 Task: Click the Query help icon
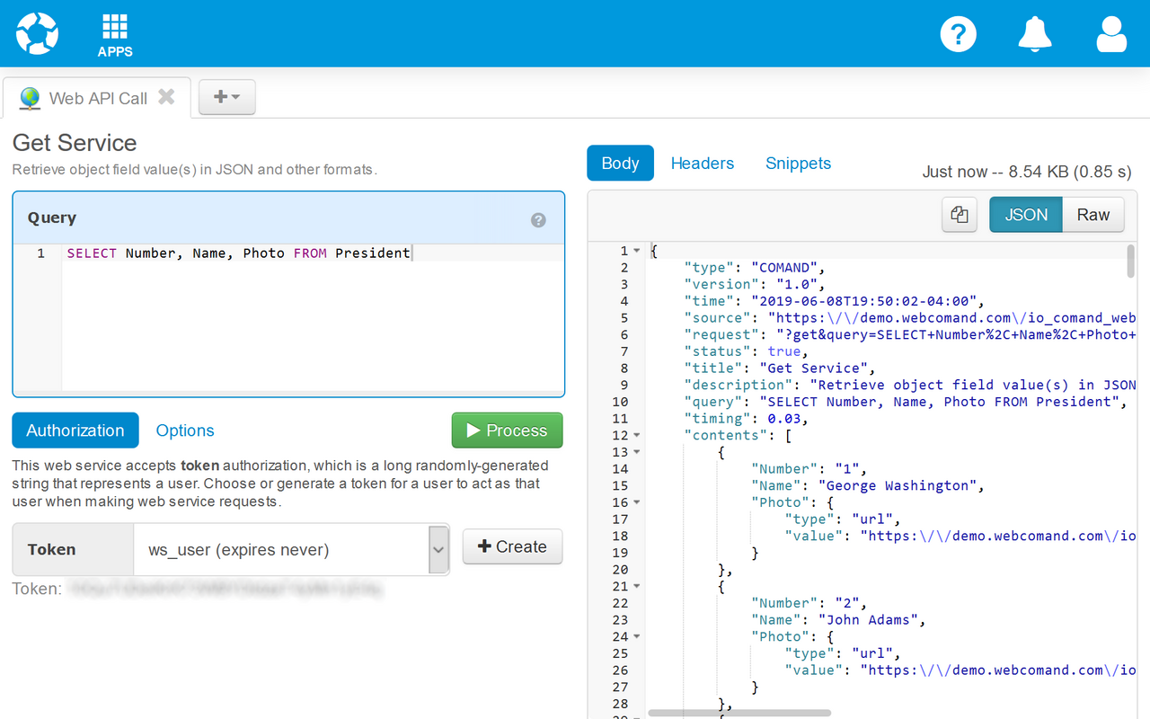click(x=538, y=219)
